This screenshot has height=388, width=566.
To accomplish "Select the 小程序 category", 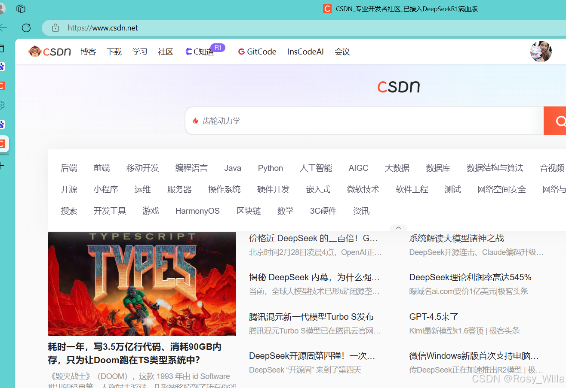I will 106,189.
